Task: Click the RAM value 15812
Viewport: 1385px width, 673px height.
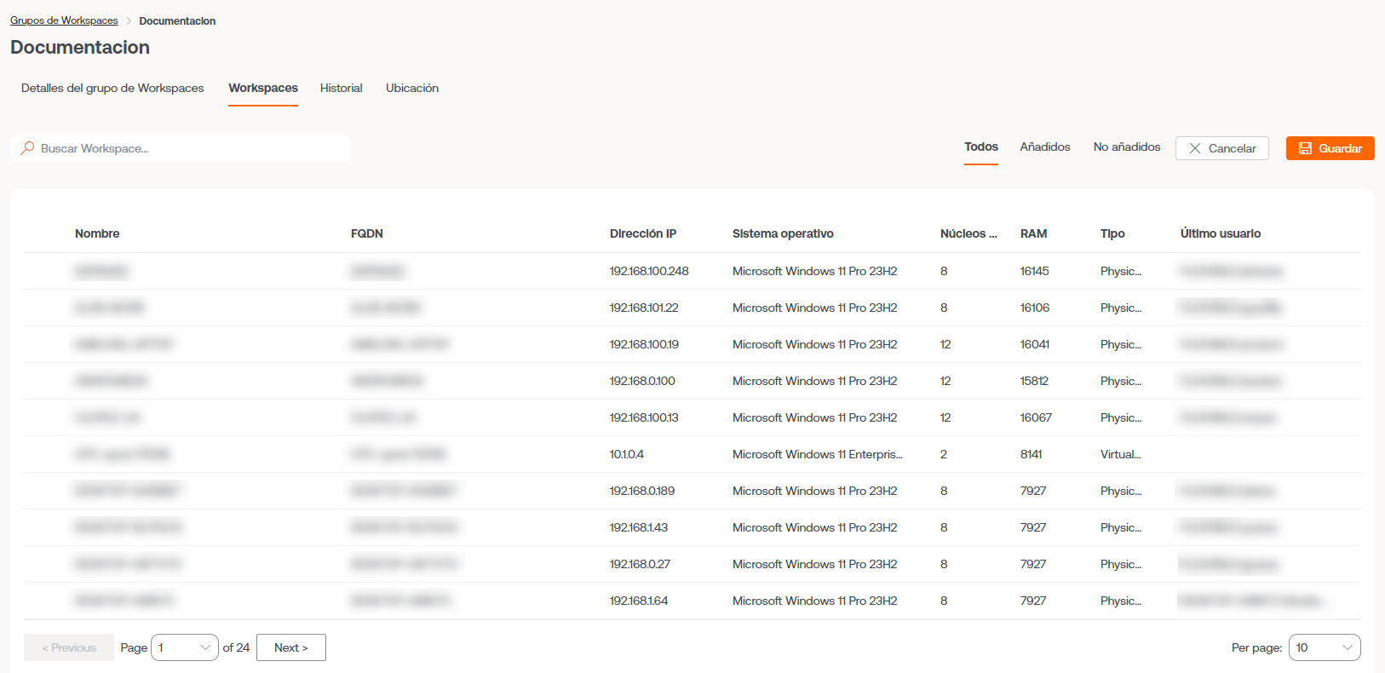Action: (1034, 381)
